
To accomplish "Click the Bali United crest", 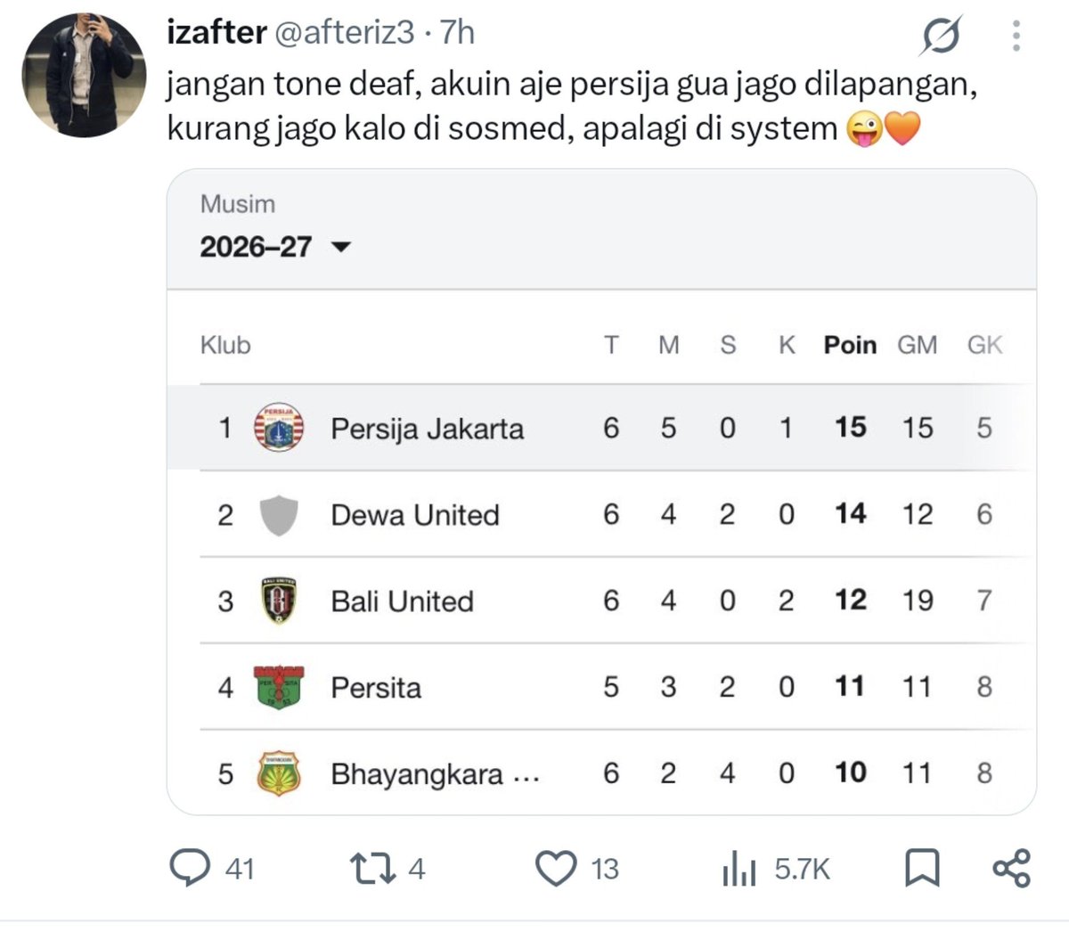I will pyautogui.click(x=279, y=601).
